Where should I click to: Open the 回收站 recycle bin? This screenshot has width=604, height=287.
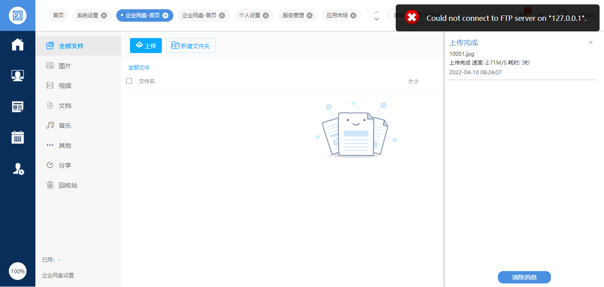(78, 185)
